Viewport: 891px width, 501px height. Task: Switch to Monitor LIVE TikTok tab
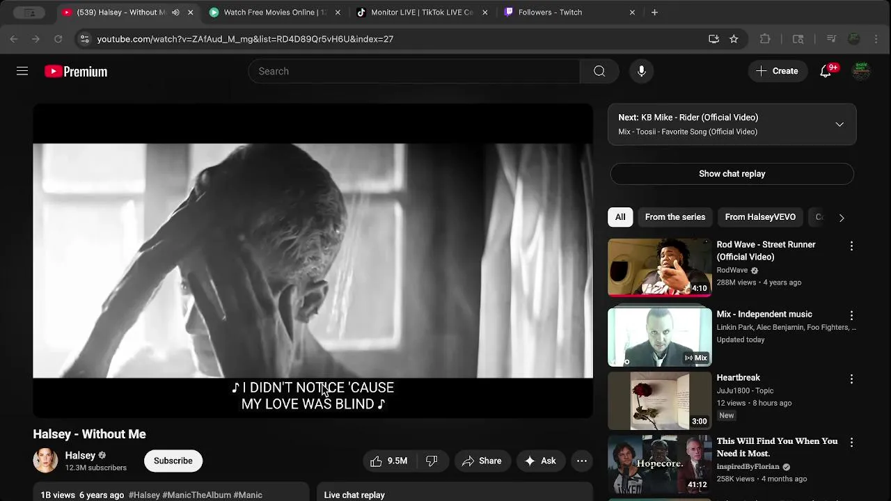pos(422,12)
